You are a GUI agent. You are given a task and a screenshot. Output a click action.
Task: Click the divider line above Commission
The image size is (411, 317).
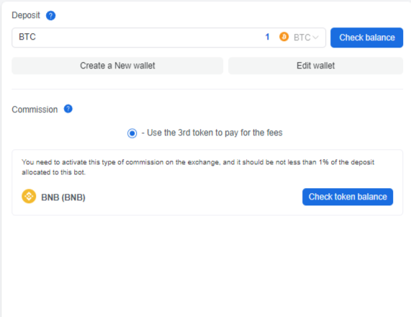207,89
